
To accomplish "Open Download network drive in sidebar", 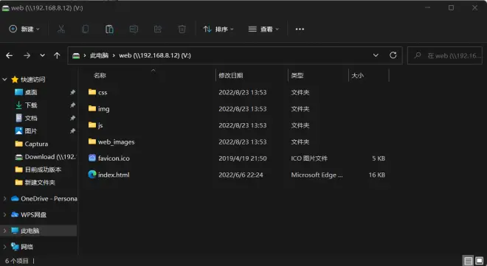I will 46,157.
